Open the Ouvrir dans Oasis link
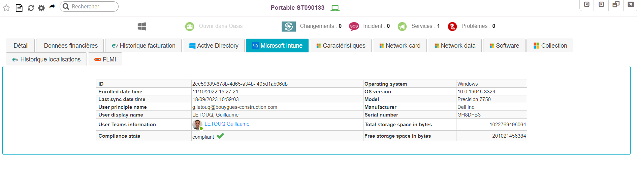 [x=221, y=26]
